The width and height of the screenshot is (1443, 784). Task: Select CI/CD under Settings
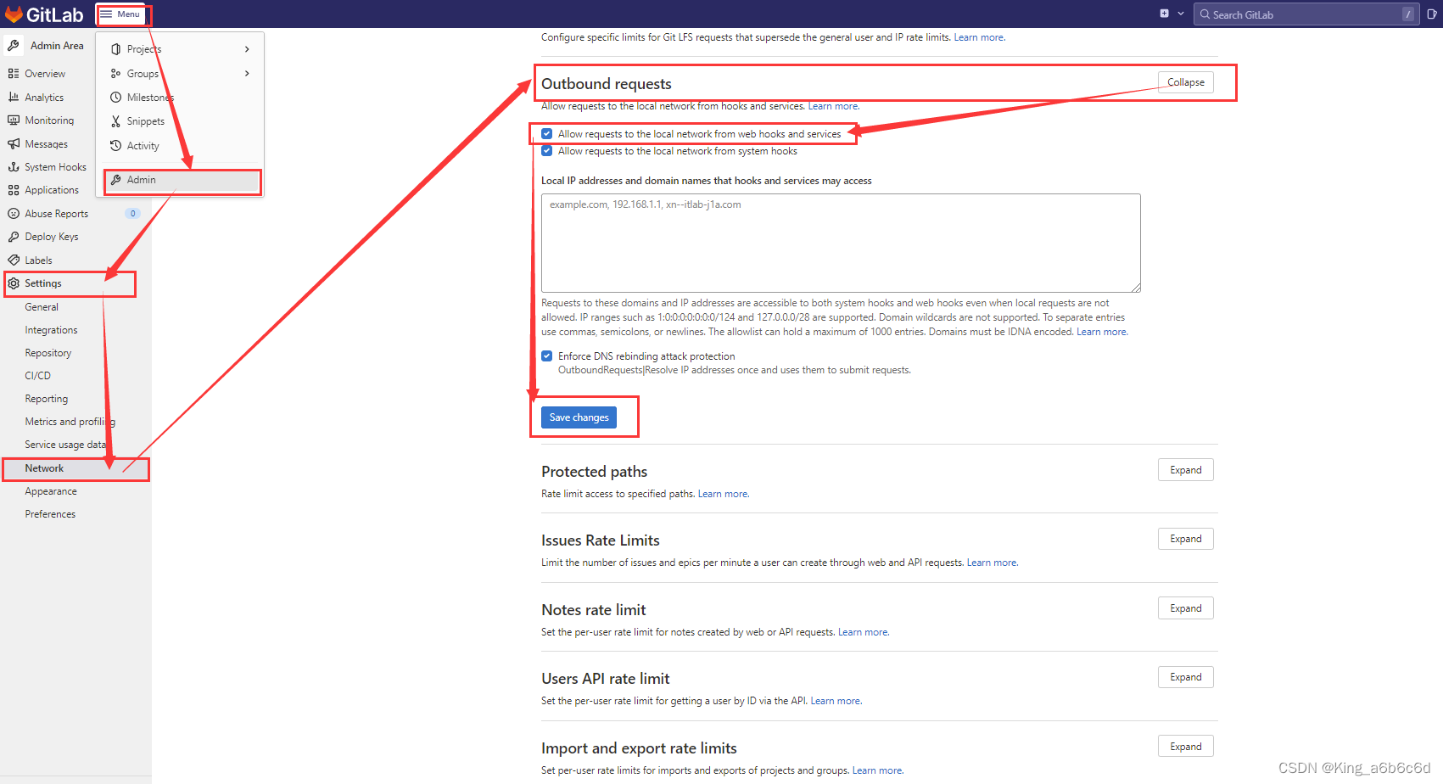click(x=38, y=376)
